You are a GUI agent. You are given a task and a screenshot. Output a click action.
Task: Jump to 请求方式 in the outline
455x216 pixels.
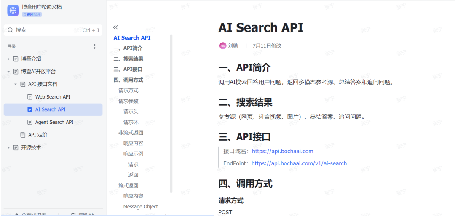click(x=128, y=91)
